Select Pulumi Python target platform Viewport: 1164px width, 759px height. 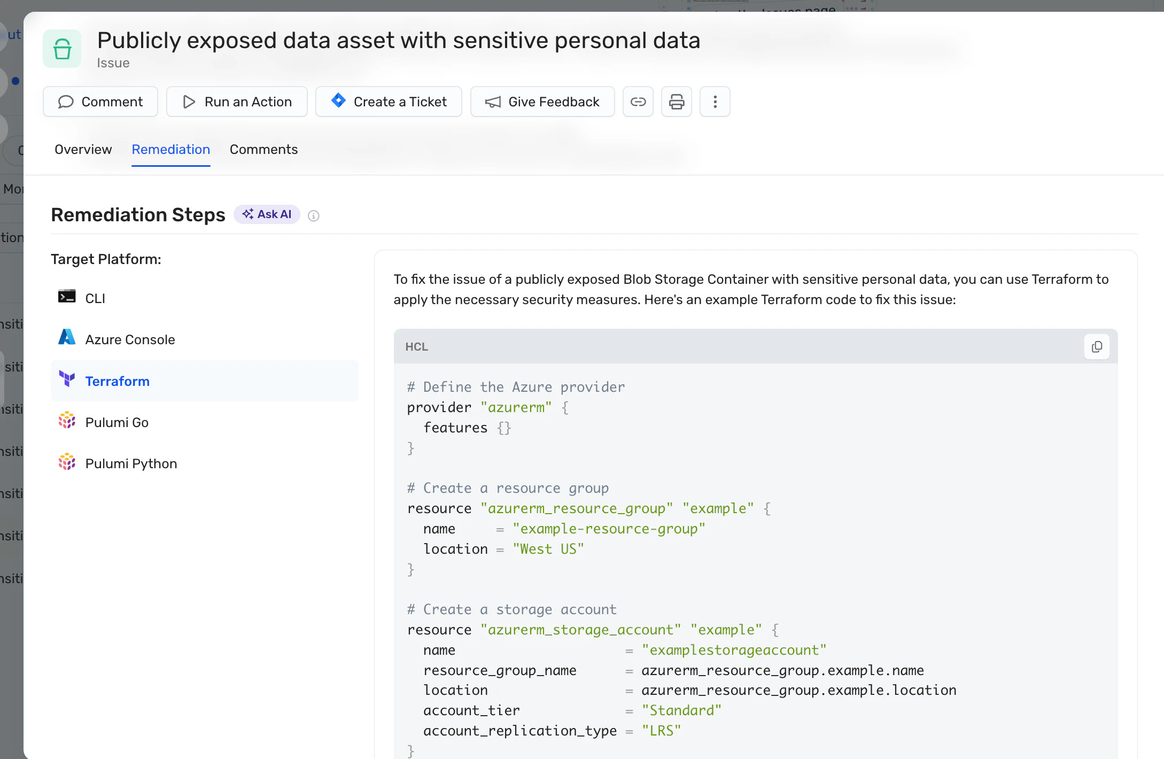click(x=205, y=463)
